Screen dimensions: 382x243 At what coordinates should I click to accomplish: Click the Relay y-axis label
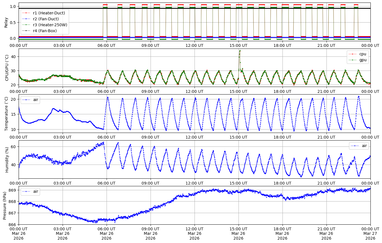[6, 22]
